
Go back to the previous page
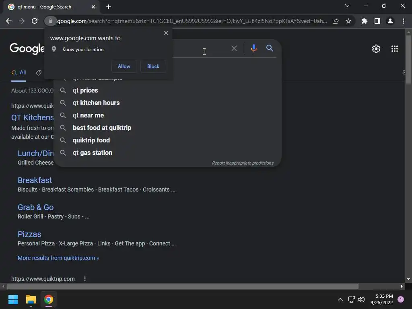(9, 21)
